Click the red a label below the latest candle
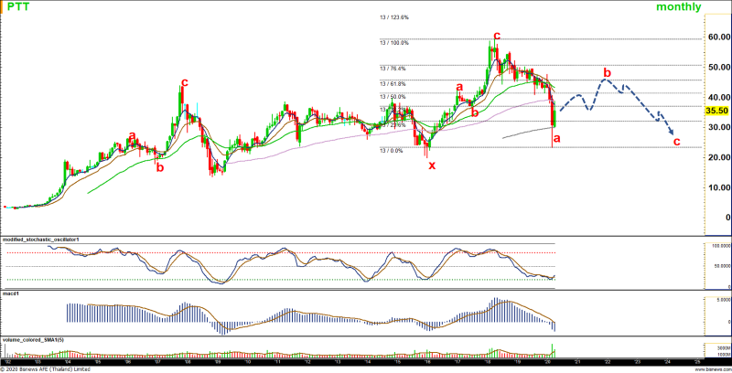 (556, 140)
